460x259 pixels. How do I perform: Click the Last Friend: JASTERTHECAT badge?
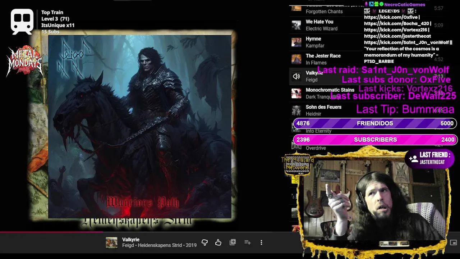(x=429, y=158)
